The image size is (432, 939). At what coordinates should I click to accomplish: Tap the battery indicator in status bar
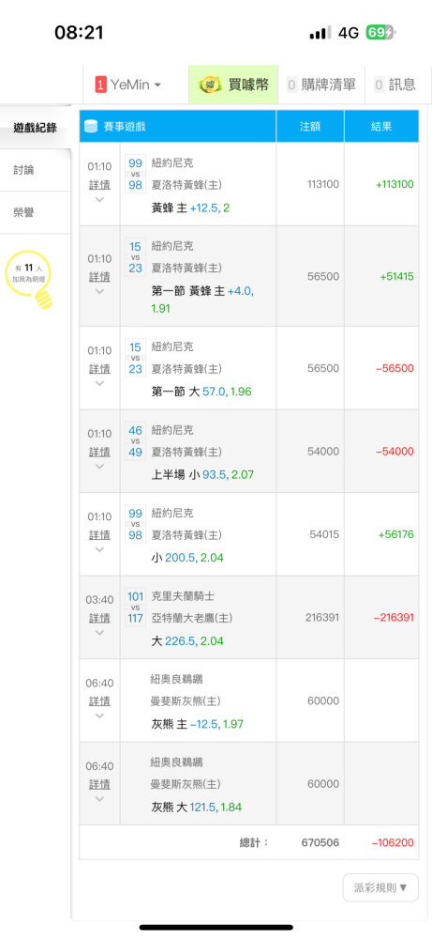381,32
